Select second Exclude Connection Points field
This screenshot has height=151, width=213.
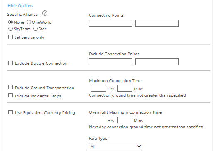(x=157, y=62)
